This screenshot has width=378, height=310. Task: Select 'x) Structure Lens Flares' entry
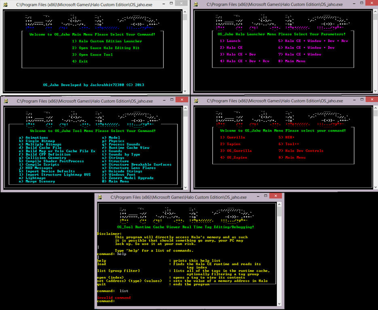129,168
